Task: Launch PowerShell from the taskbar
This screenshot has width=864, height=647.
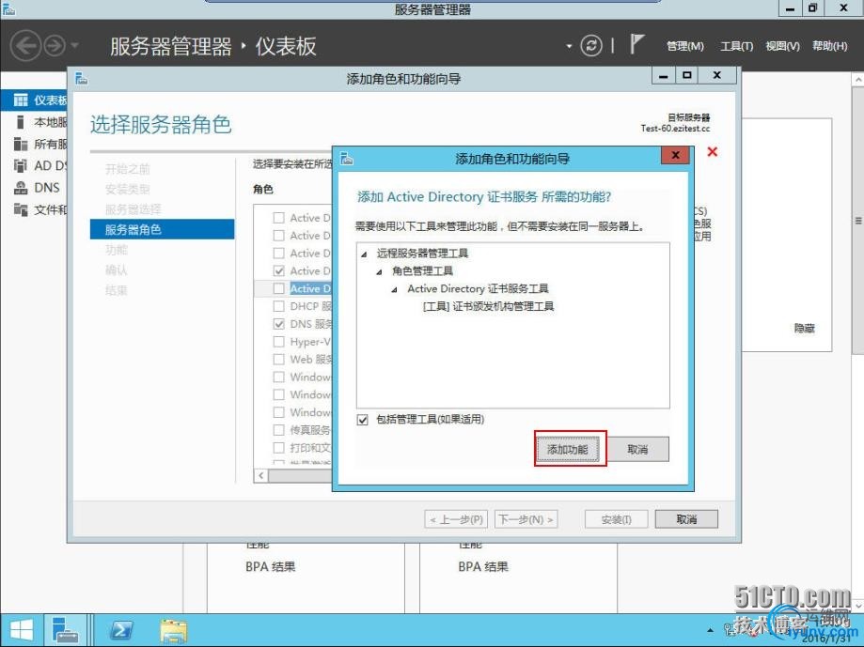Action: click(120, 630)
